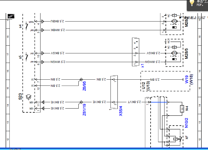
Task: Click the dark thumbnail icon above S23
Action: [x=11, y=16]
